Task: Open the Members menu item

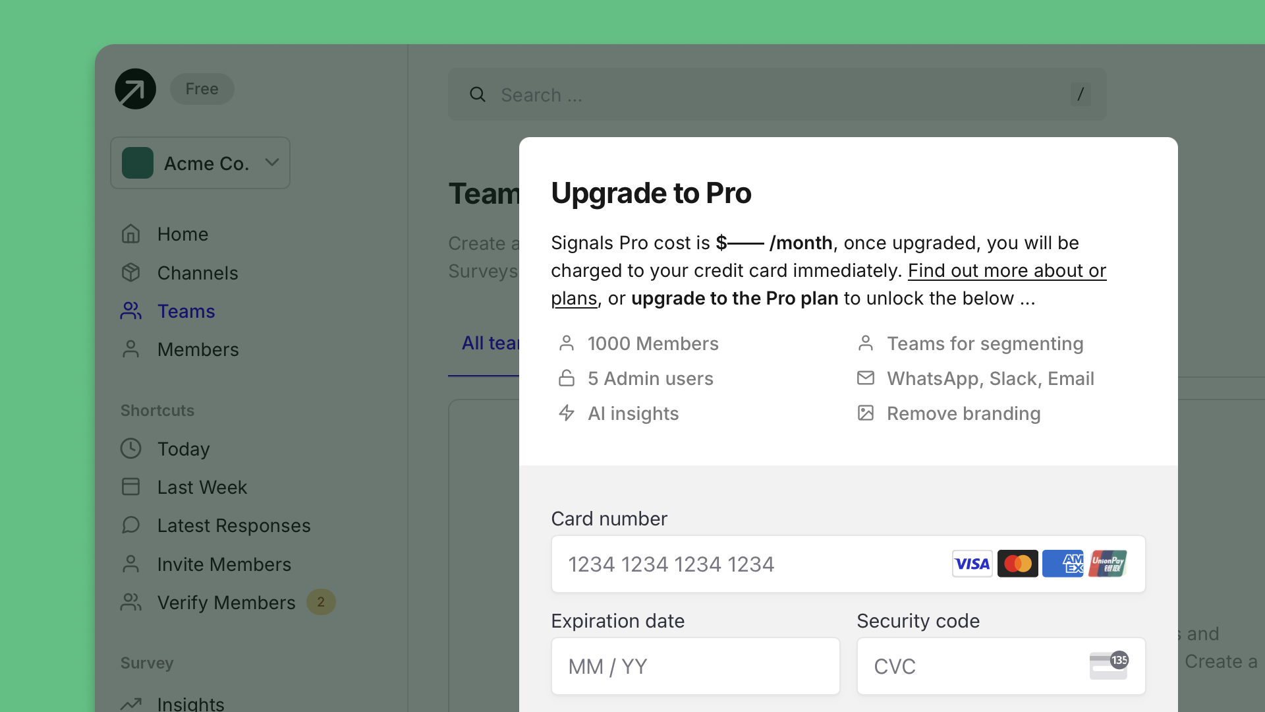Action: 198,349
